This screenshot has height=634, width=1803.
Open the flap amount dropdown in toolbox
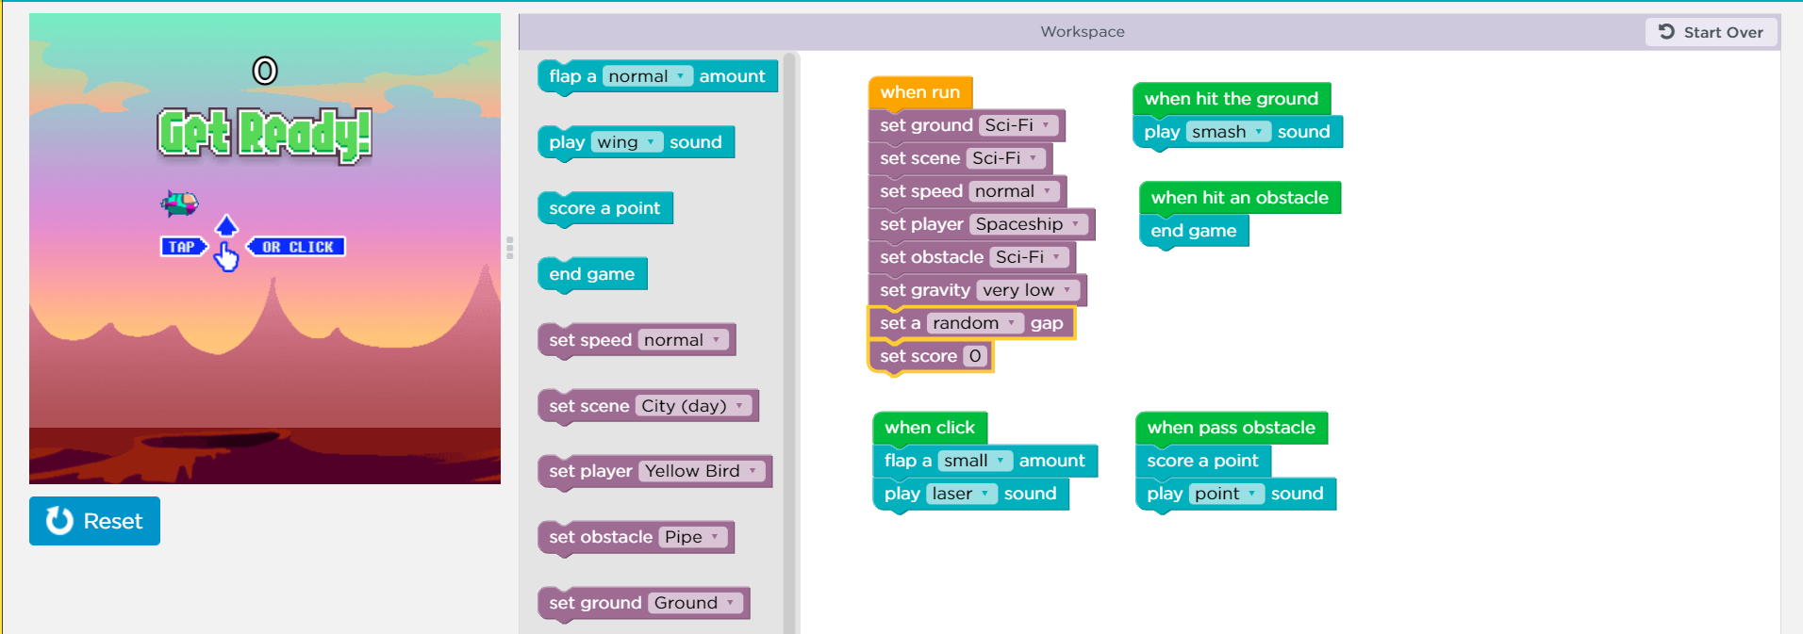click(648, 76)
